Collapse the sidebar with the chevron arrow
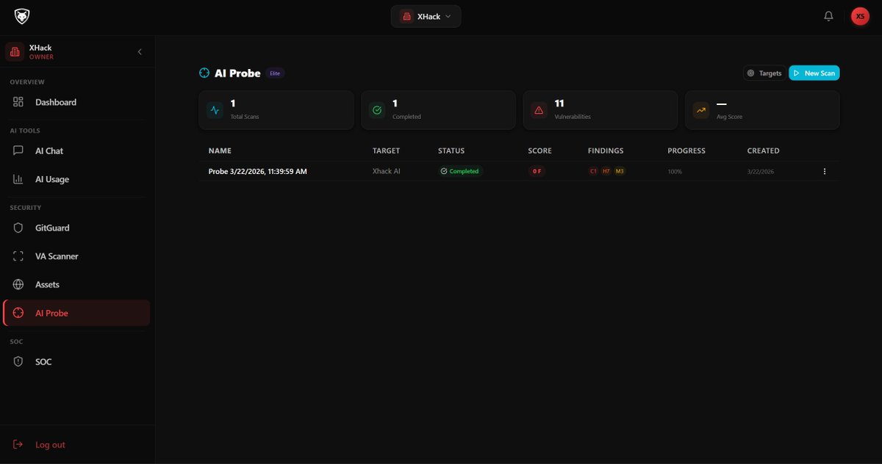This screenshot has width=882, height=464. 140,51
